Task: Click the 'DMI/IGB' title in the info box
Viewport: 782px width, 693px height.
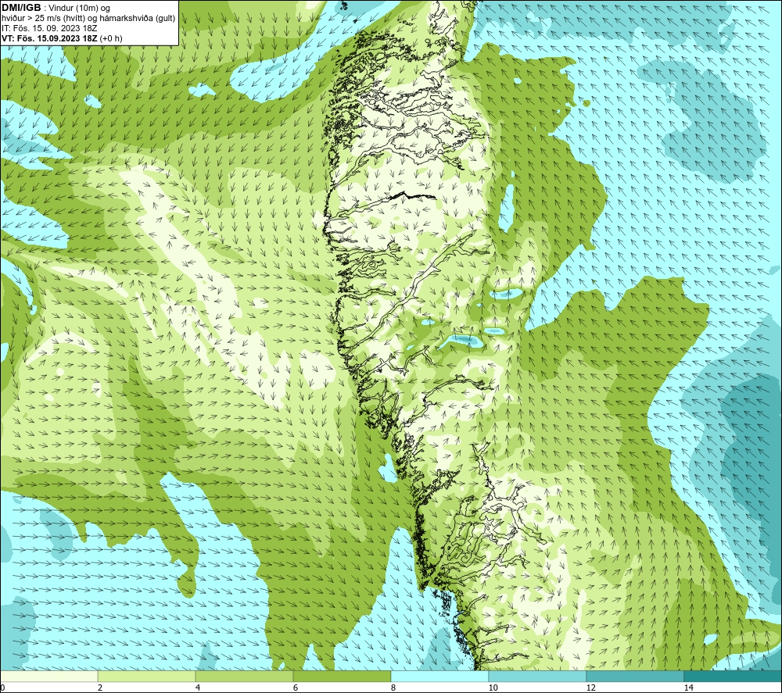Action: [21, 8]
